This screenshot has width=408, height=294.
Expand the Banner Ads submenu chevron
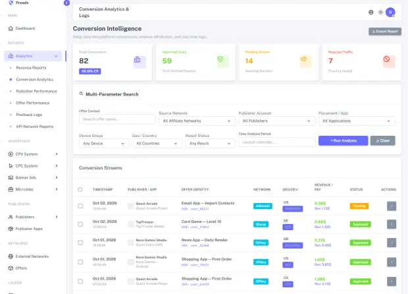(57, 177)
